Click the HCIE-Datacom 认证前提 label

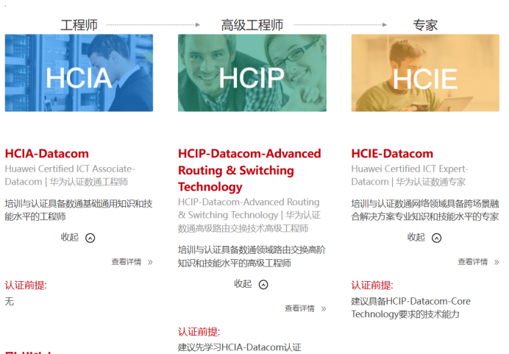(x=372, y=286)
